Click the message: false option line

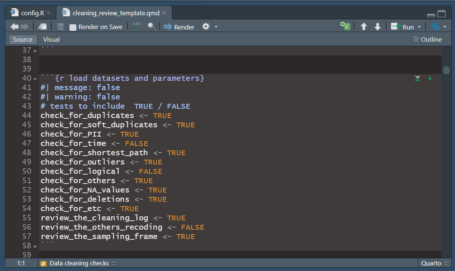click(x=80, y=87)
